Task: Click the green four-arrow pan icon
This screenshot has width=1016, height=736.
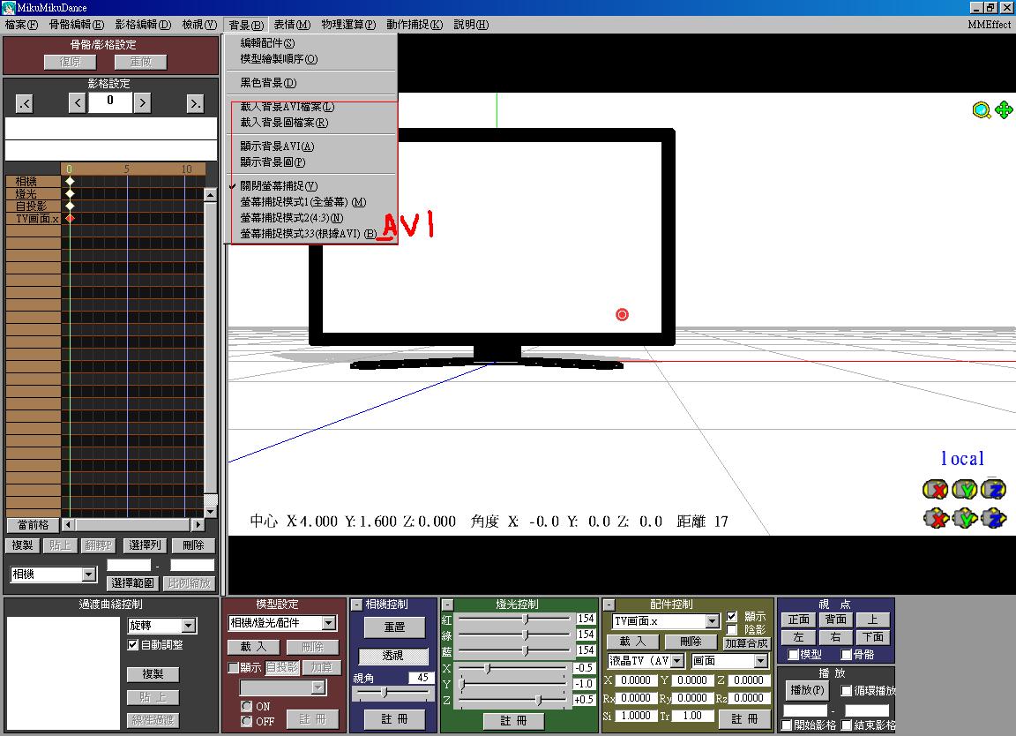Action: tap(1004, 110)
